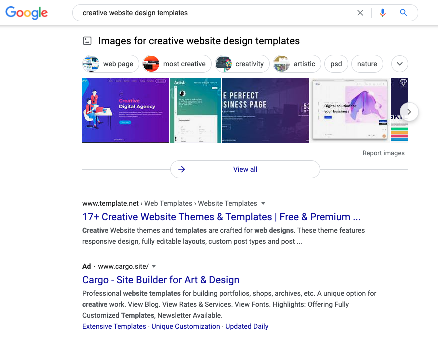The image size is (438, 338).
Task: Open '17+ Creative Website Themes & Templates' result
Action: tap(221, 217)
